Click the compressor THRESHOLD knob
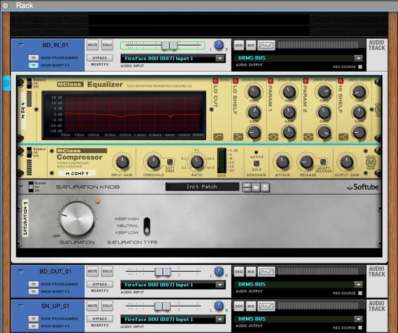The image size is (398, 333). (x=153, y=162)
